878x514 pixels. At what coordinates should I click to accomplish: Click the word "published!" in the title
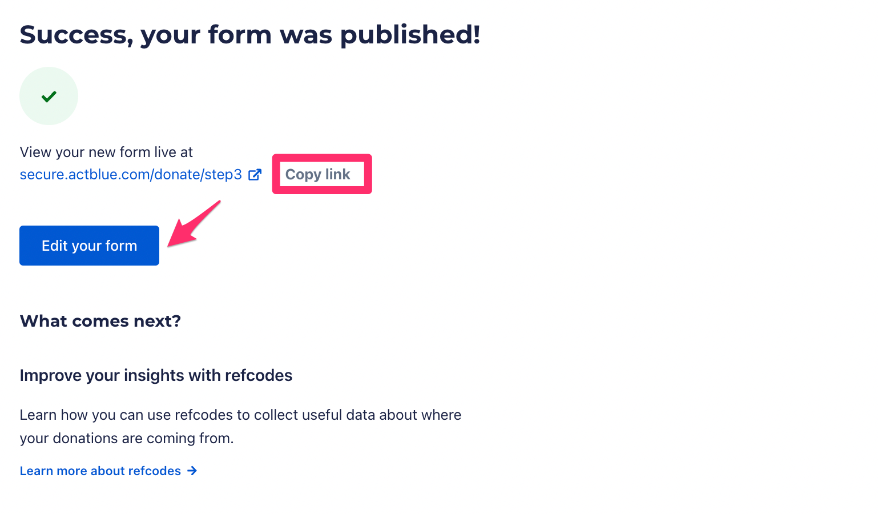[x=410, y=34]
